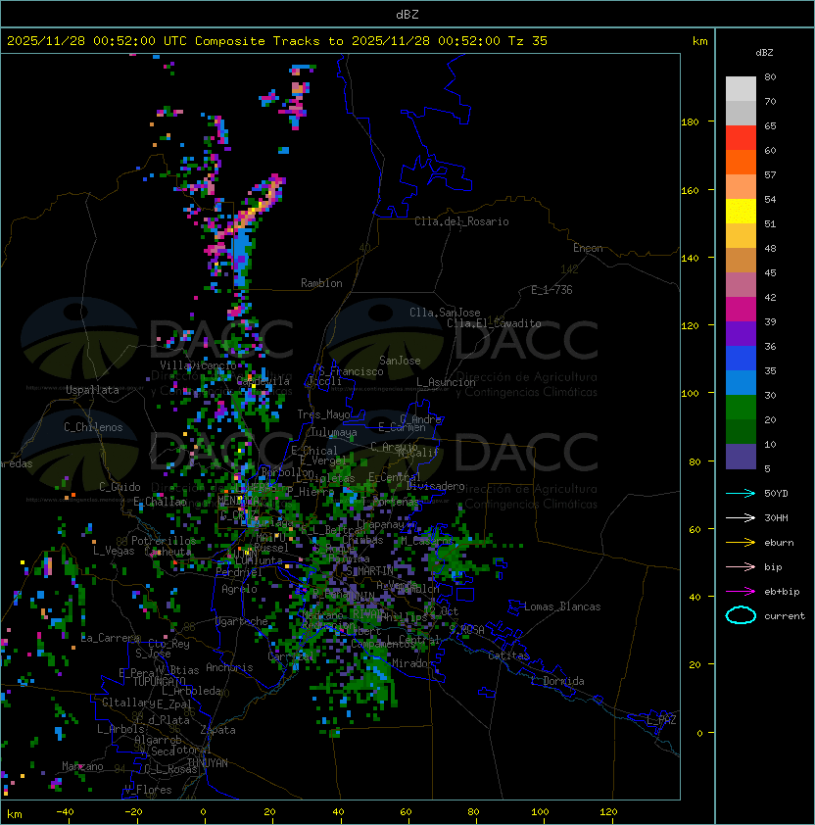The height and width of the screenshot is (825, 815).
Task: Click the 'Ugarteche' map label
Action: coord(242,621)
